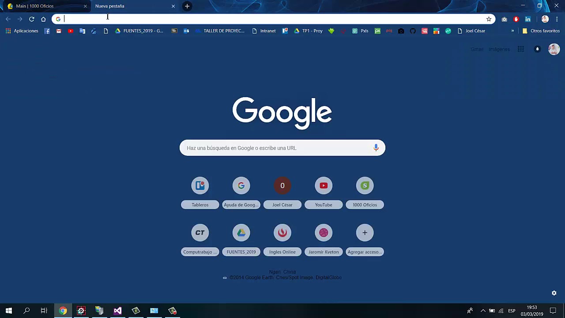
Task: Bookmark this page with the star icon
Action: coord(489,19)
